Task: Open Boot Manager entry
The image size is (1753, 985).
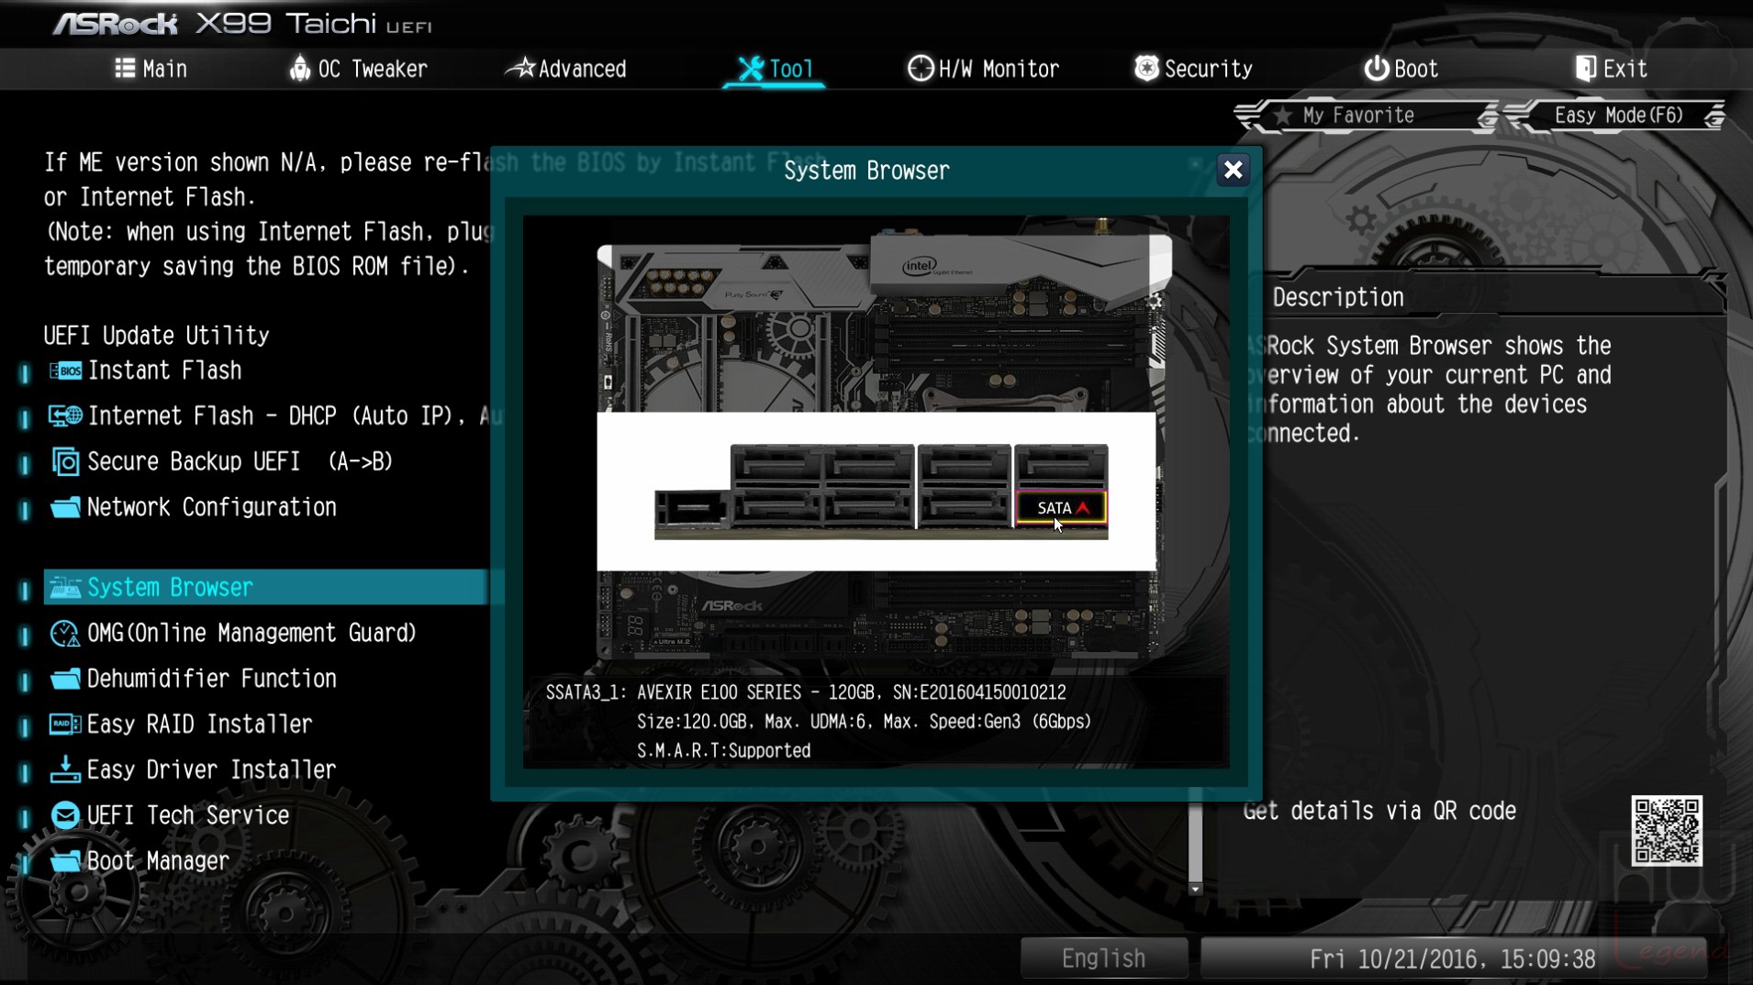Action: (x=158, y=861)
